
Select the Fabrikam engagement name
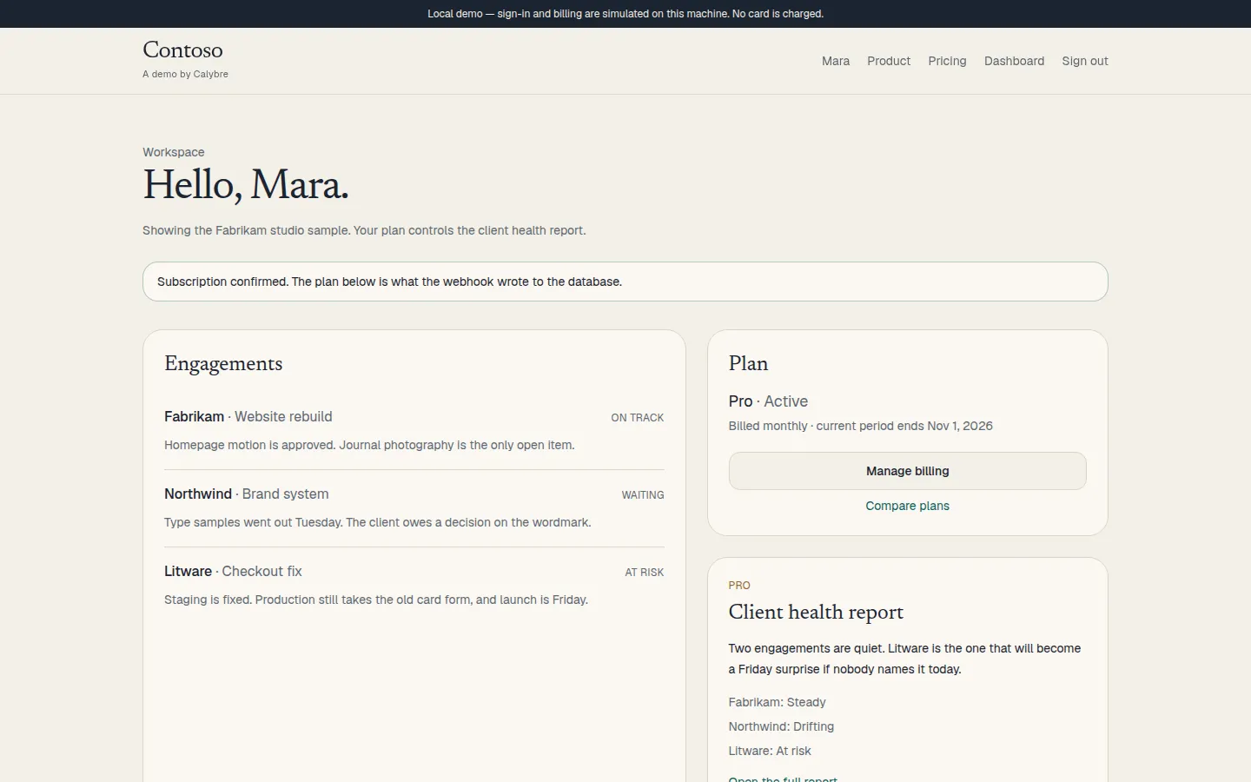coord(194,416)
